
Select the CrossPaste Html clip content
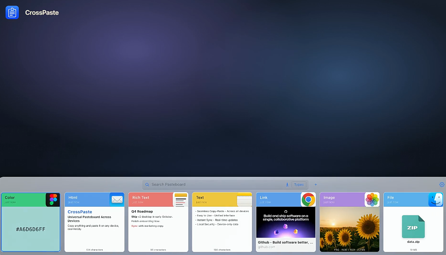pyautogui.click(x=94, y=229)
